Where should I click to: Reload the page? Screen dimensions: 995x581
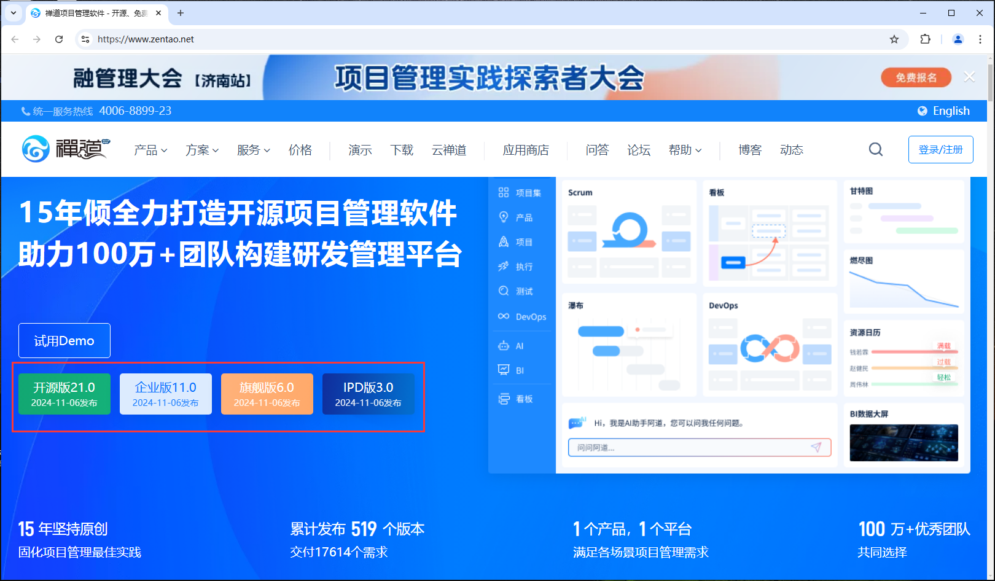(x=59, y=39)
